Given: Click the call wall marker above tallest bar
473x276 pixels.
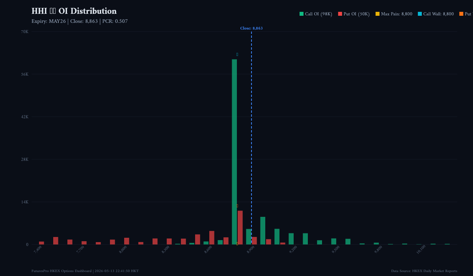Looking at the screenshot, I should (237, 54).
